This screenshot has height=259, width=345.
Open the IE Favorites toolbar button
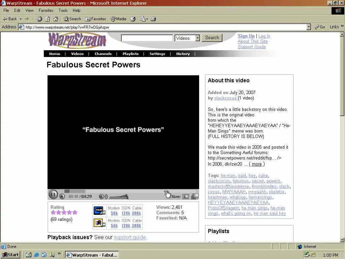click(x=95, y=19)
